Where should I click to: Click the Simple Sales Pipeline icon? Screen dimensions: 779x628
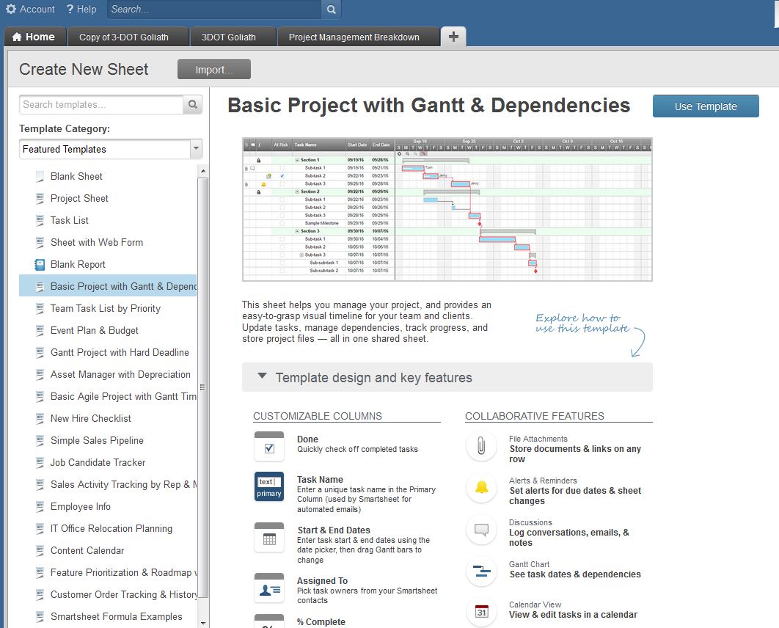point(40,440)
